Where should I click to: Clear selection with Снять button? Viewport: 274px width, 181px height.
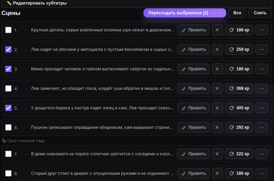pyautogui.click(x=260, y=13)
